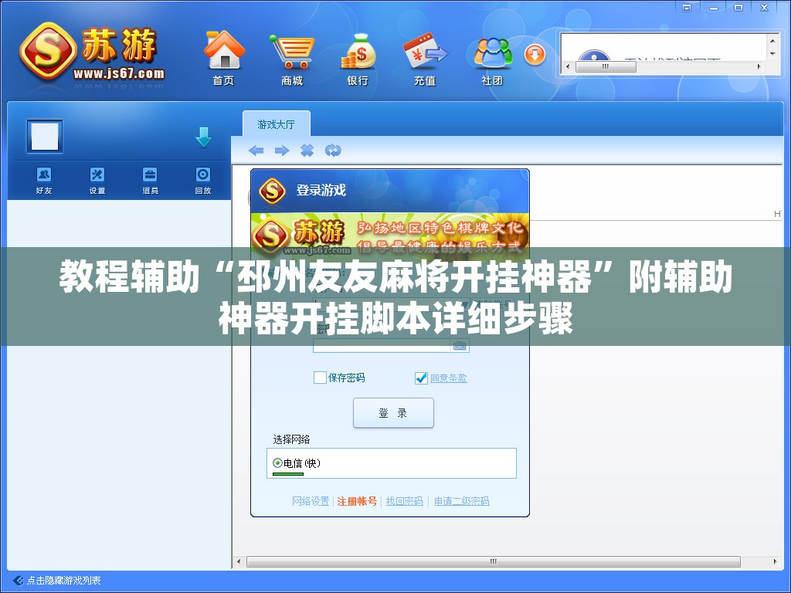Click bottom scrollbar right arrow
The width and height of the screenshot is (791, 593).
click(x=776, y=562)
